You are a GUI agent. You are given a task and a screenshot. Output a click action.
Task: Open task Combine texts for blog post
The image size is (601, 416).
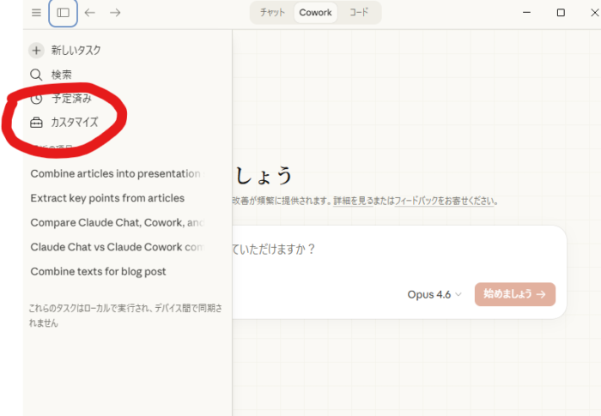point(98,272)
